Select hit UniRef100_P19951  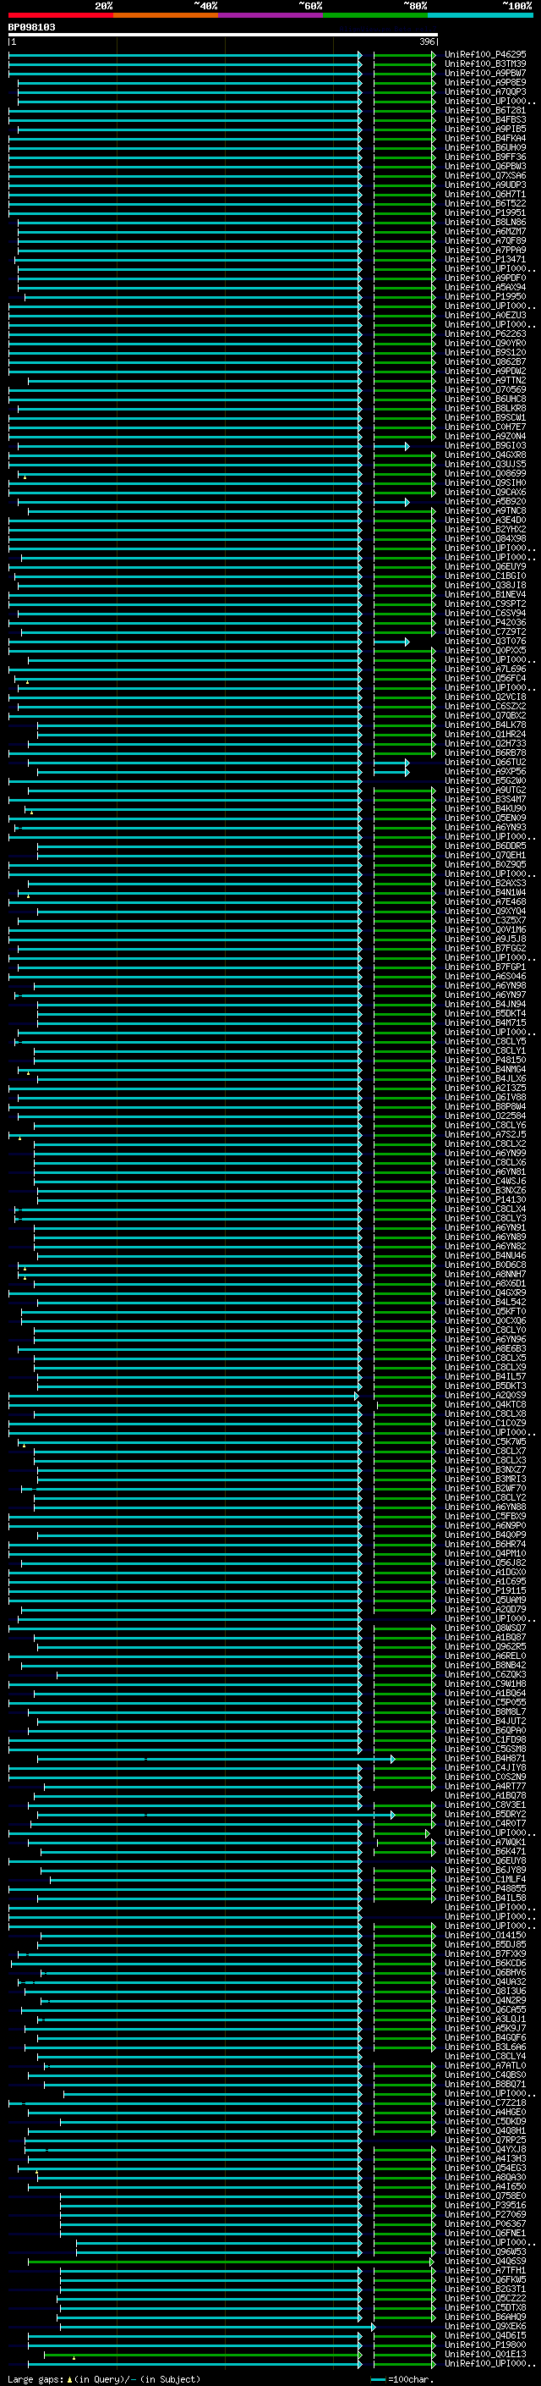(x=485, y=213)
